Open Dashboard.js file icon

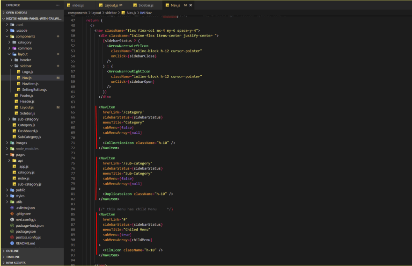[x=15, y=131]
